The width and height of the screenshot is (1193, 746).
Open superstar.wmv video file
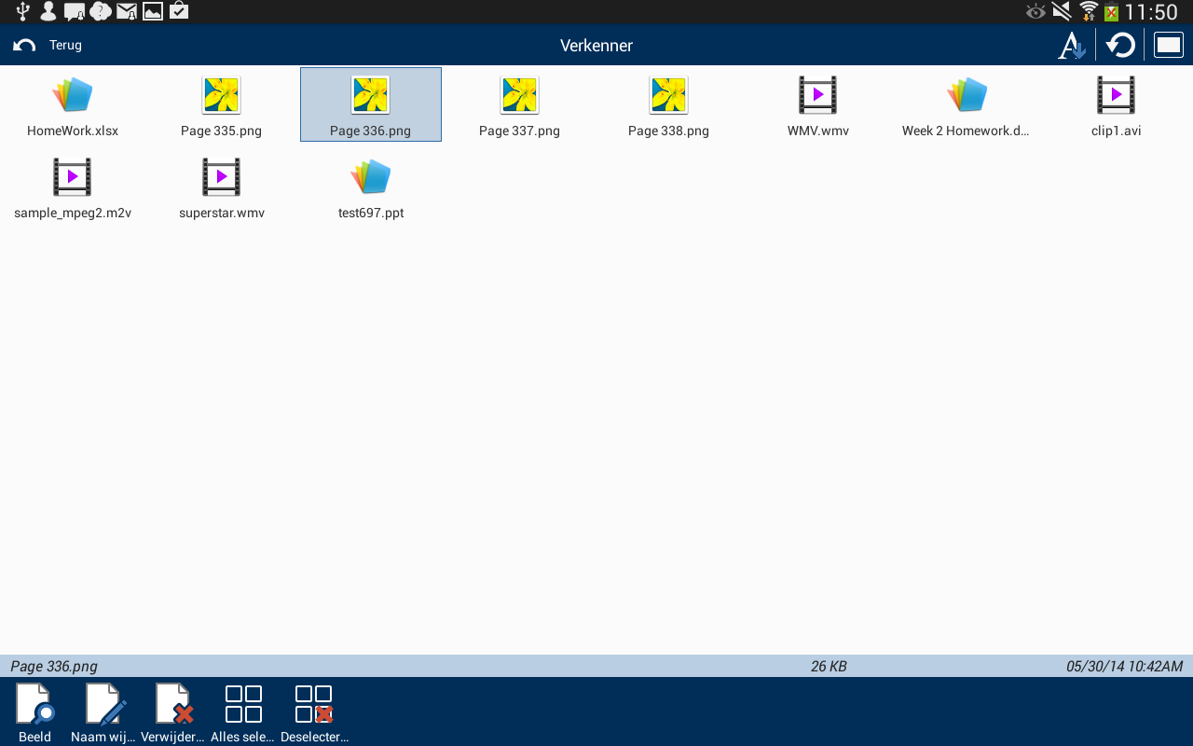pyautogui.click(x=222, y=186)
